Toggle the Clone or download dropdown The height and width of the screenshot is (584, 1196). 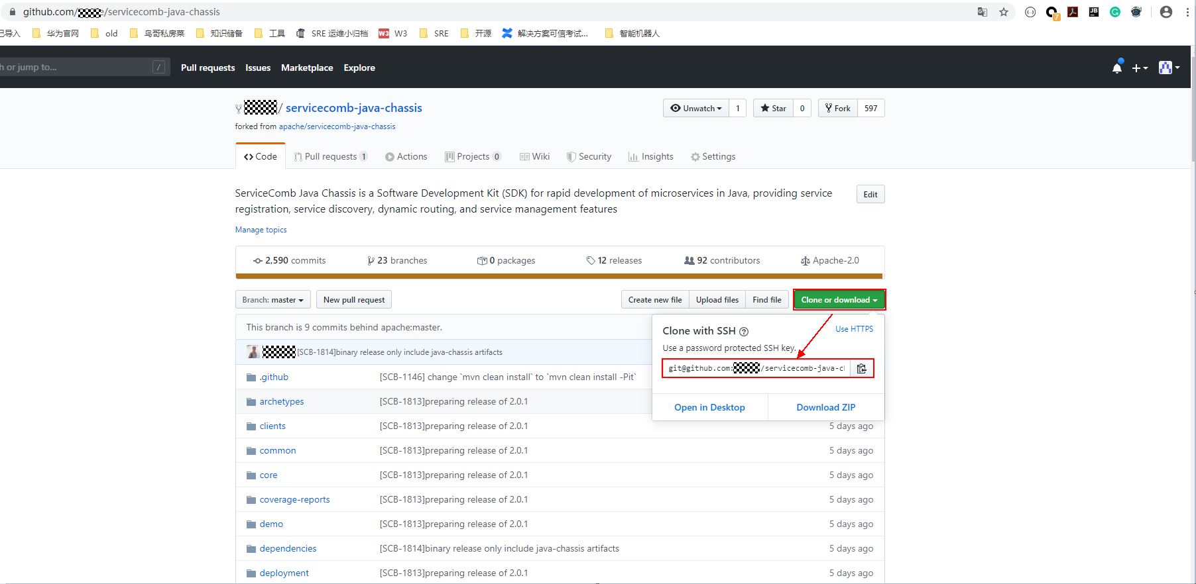pos(839,299)
